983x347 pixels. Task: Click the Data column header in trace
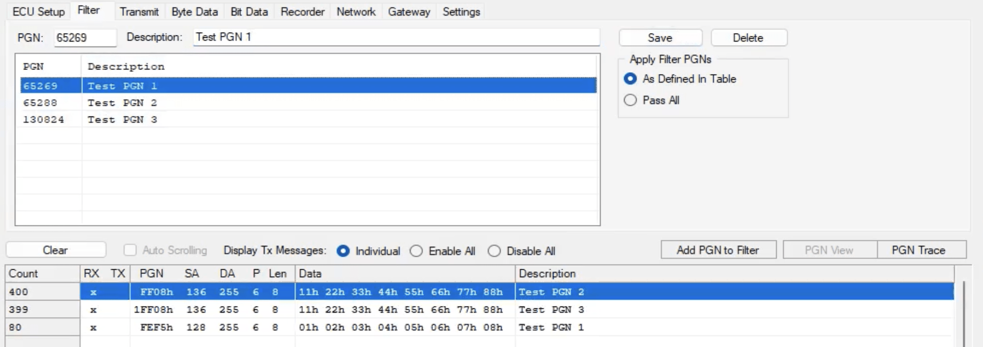tap(405, 273)
